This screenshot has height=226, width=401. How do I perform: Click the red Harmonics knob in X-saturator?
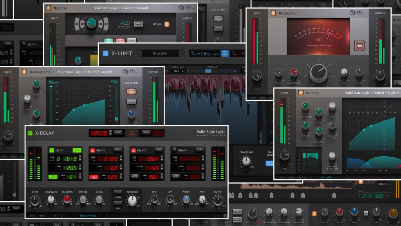[294, 73]
